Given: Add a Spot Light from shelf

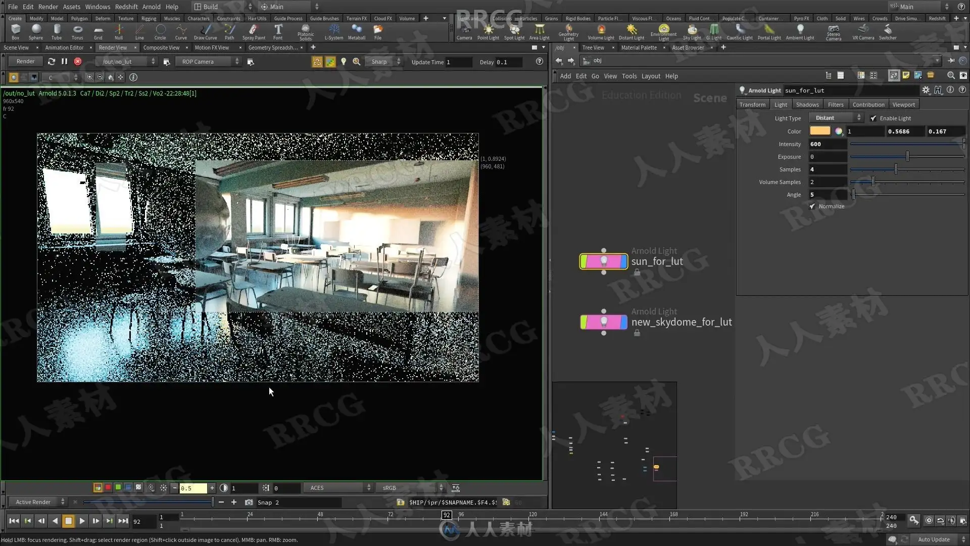Looking at the screenshot, I should pos(514,32).
